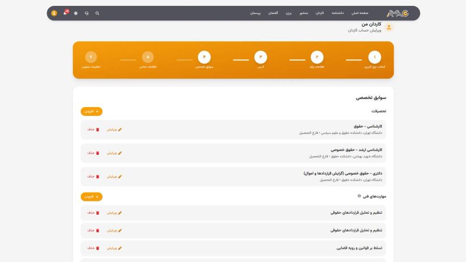
Task: Click trash icon for تسلط بر قوانین و رویه قضایی
Action: point(97,248)
